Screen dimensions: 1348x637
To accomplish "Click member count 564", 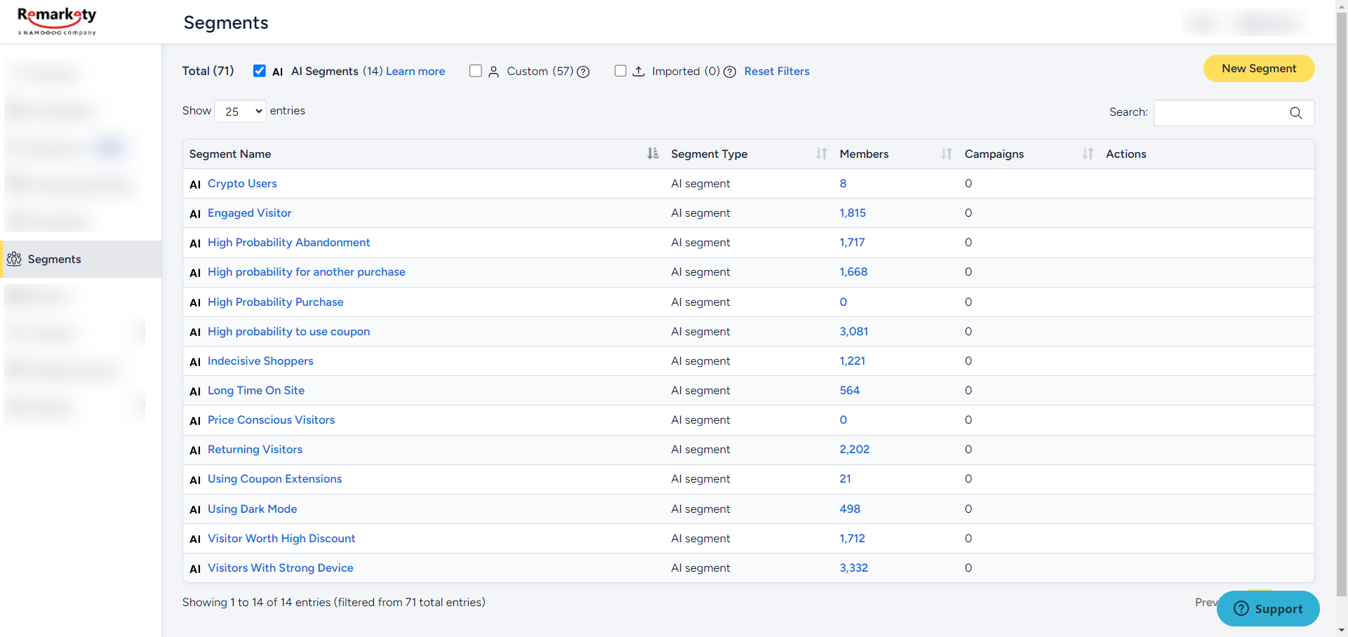I will (x=850, y=390).
